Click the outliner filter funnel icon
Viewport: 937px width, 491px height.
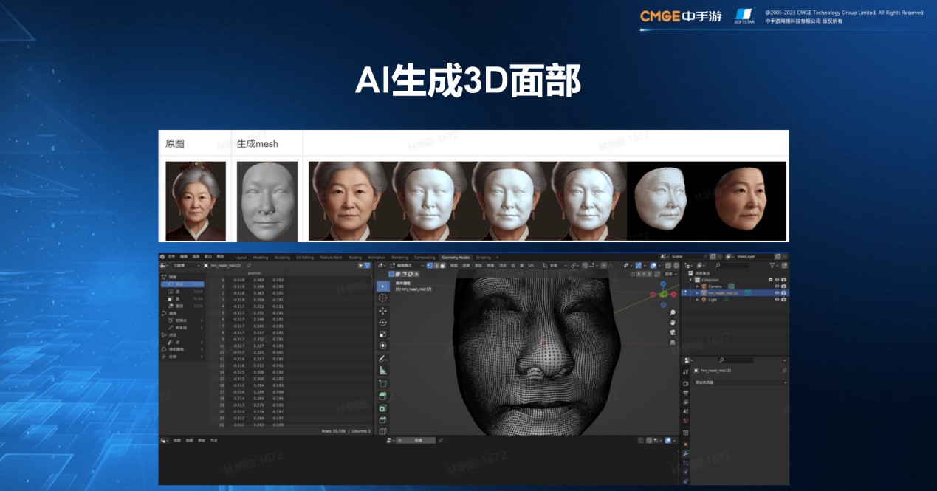point(772,265)
